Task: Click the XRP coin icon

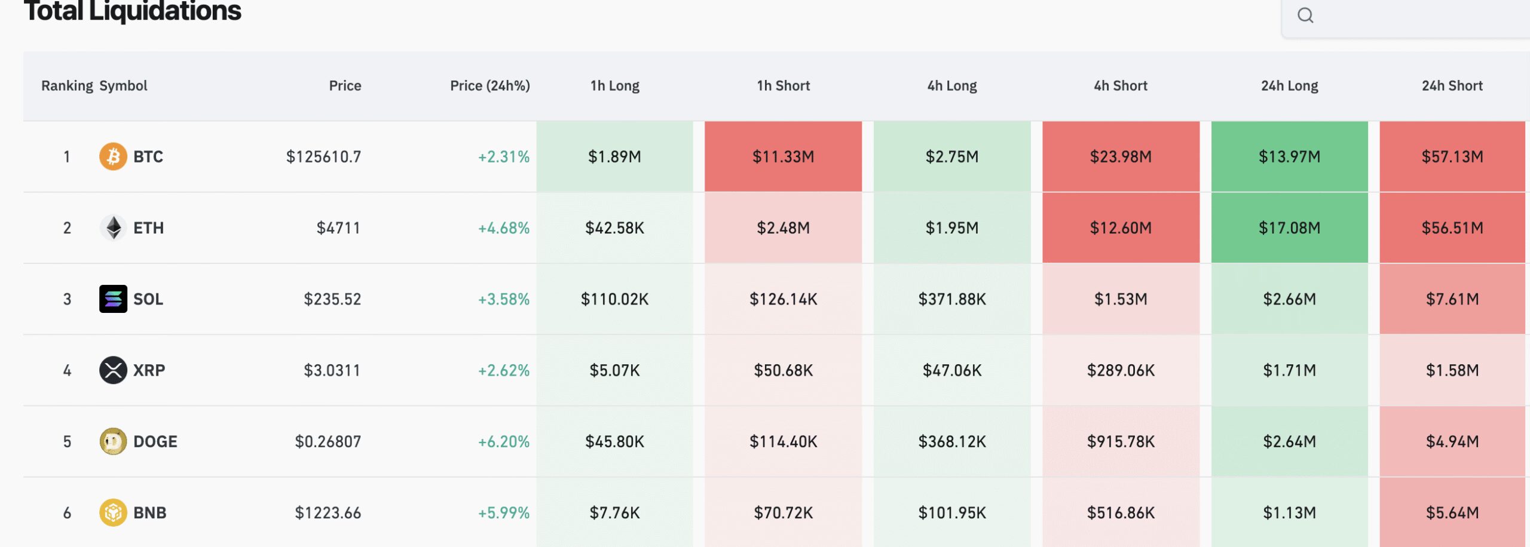Action: coord(114,370)
